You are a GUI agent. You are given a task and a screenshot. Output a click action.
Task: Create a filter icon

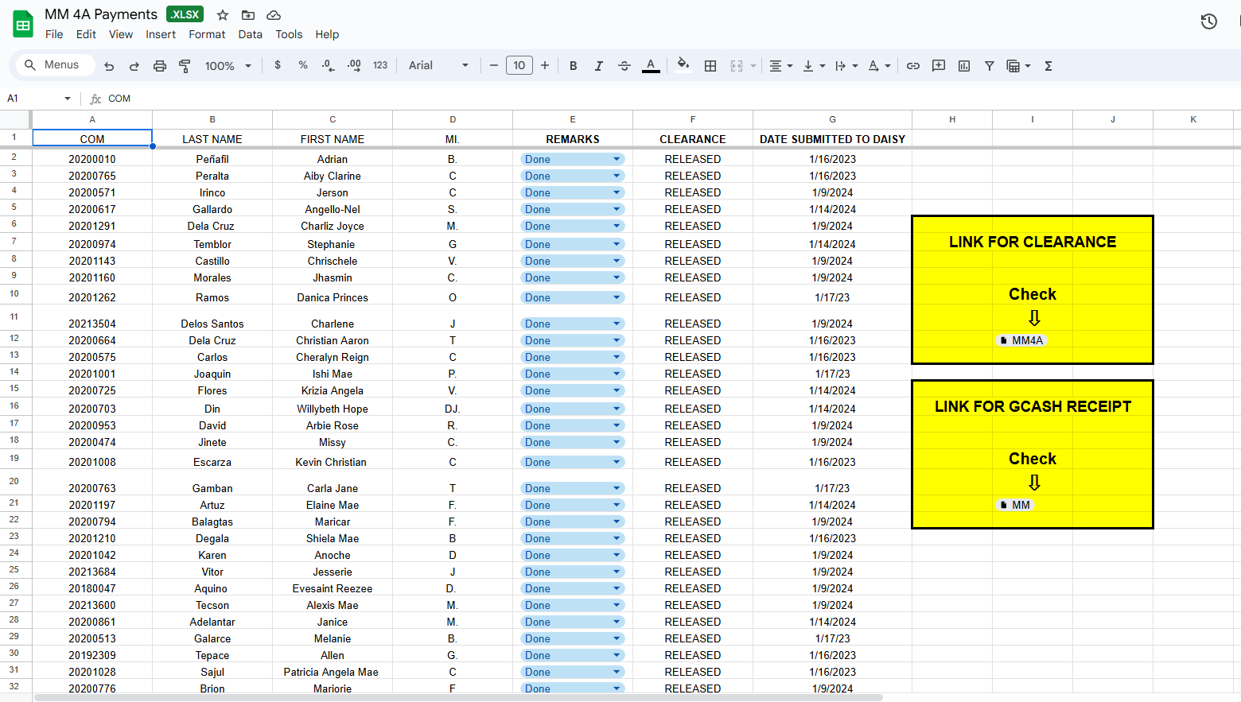click(x=990, y=66)
